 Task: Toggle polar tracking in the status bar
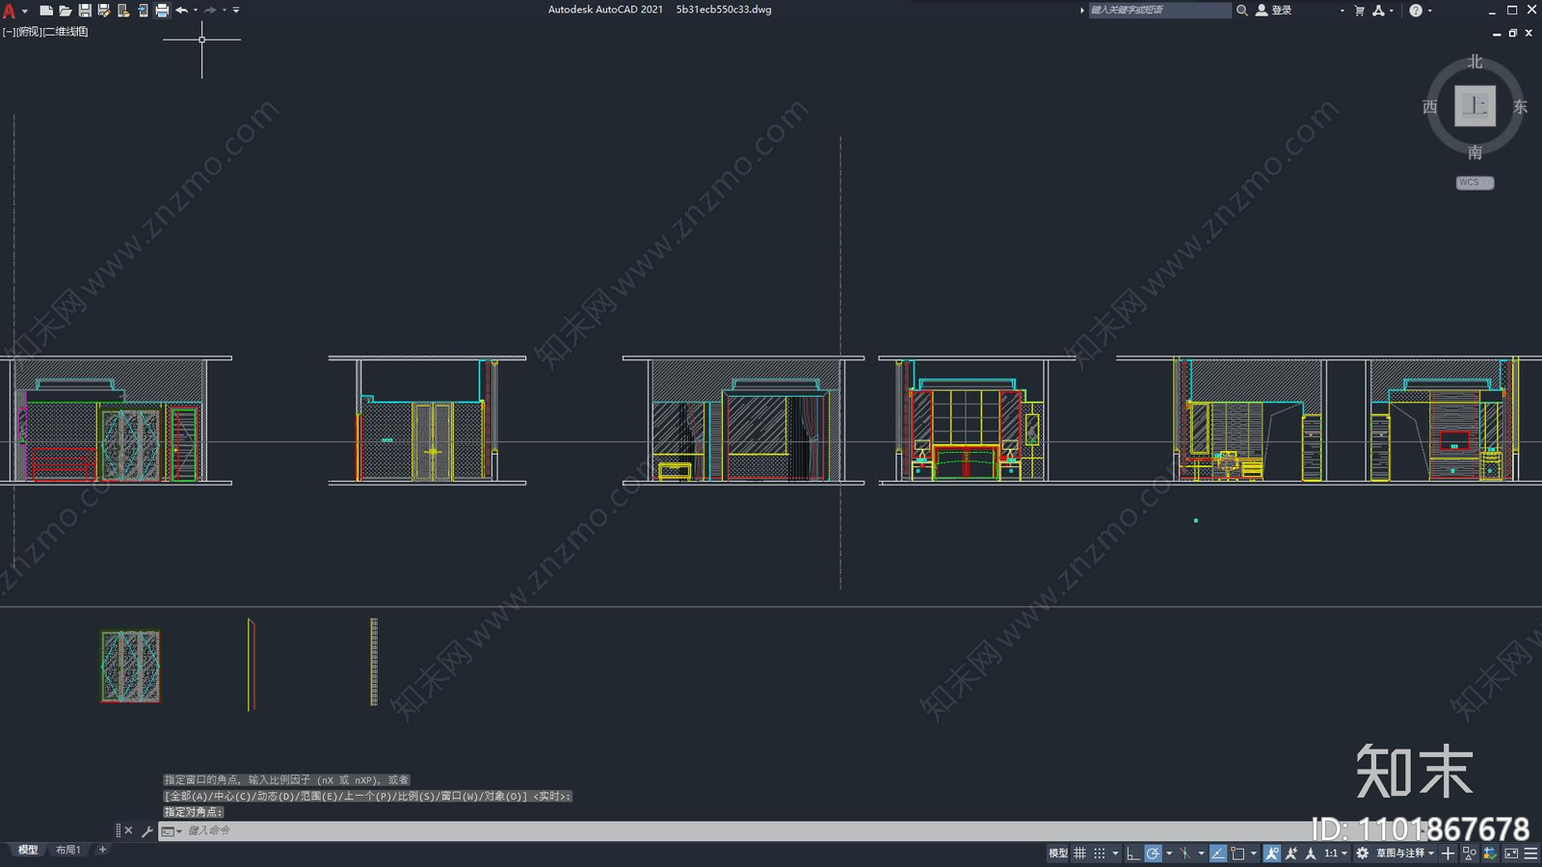[1153, 854]
